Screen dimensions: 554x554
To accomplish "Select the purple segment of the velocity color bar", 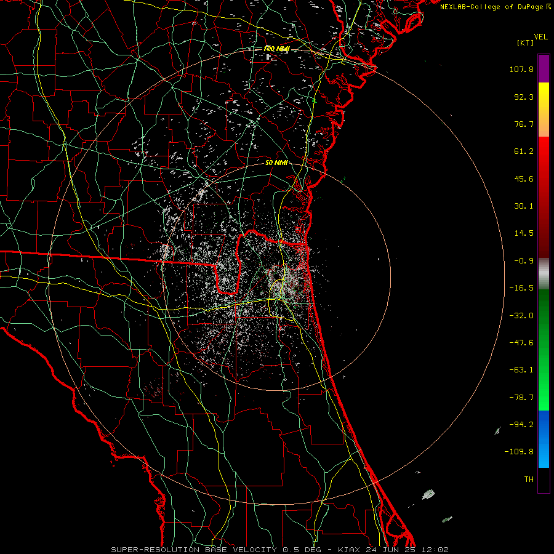I will 544,68.
